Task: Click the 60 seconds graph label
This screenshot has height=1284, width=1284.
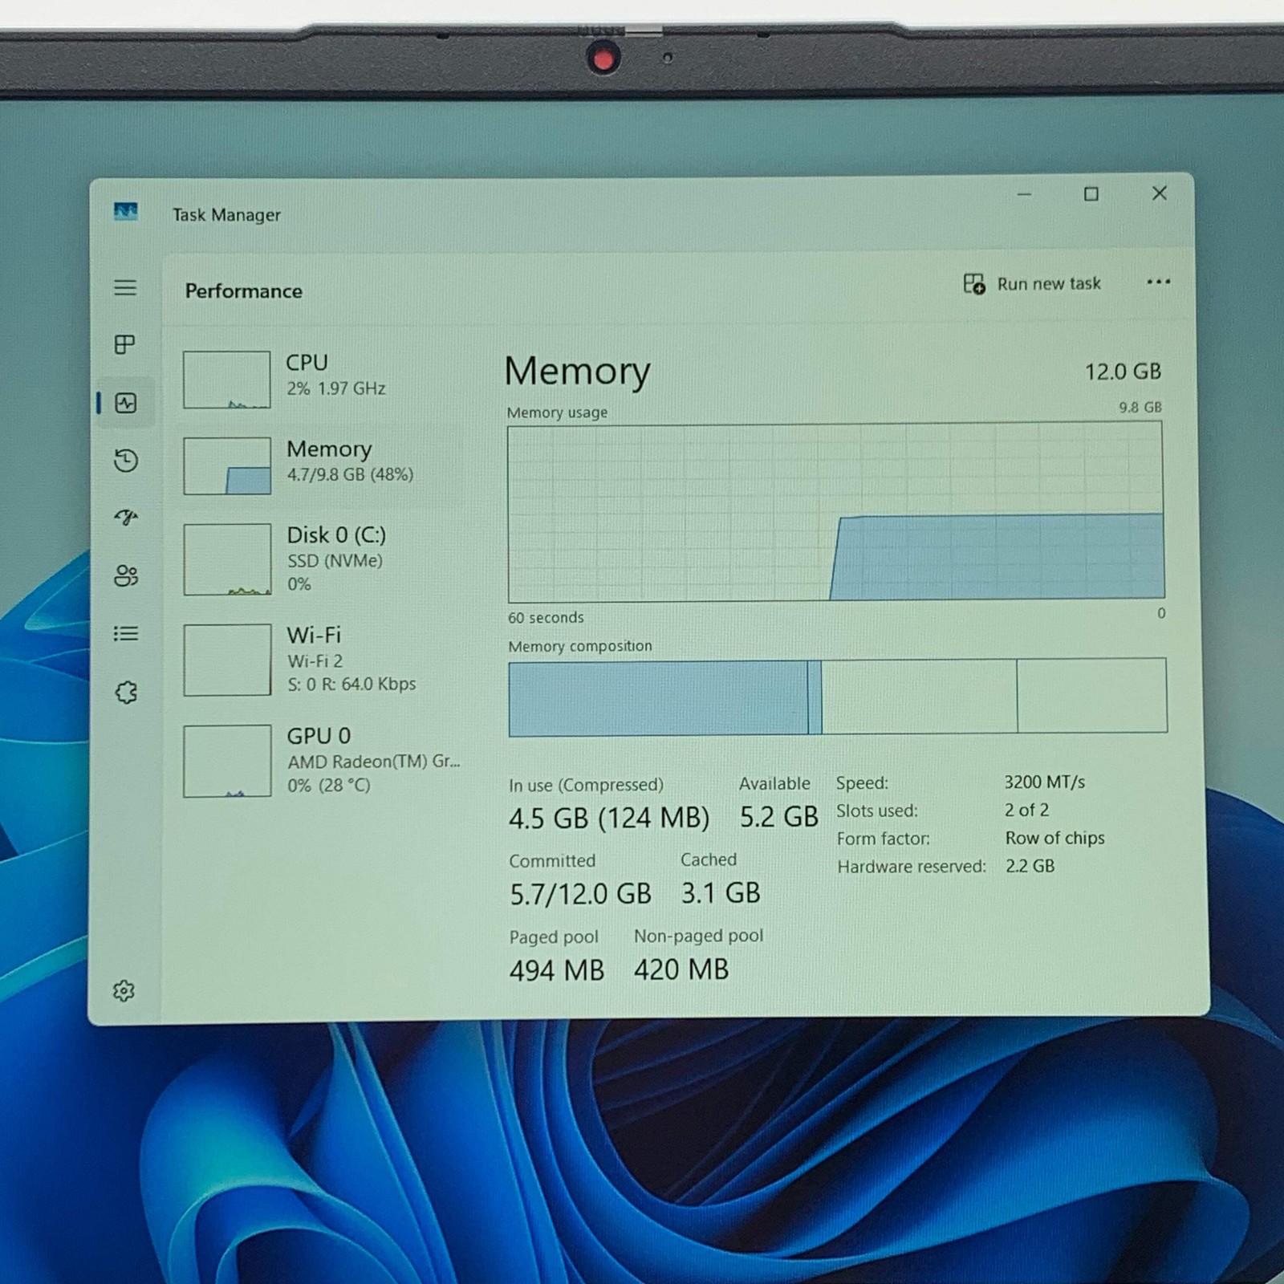Action: (546, 617)
